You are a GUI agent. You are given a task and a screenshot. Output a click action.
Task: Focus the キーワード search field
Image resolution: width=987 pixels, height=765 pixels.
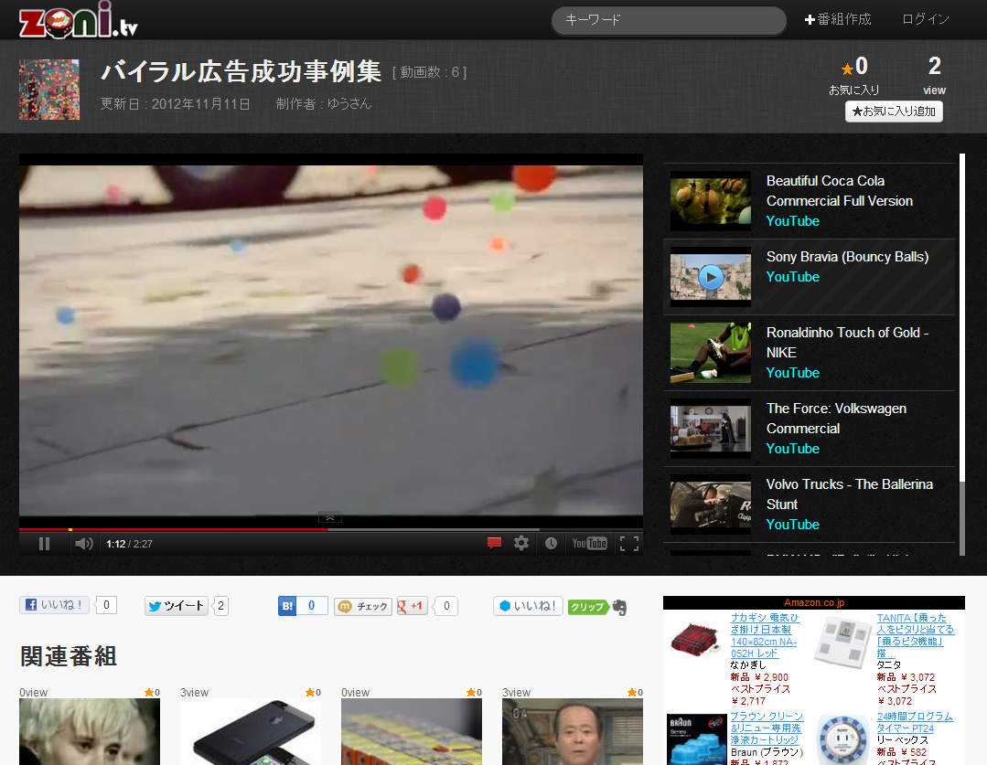click(x=669, y=20)
